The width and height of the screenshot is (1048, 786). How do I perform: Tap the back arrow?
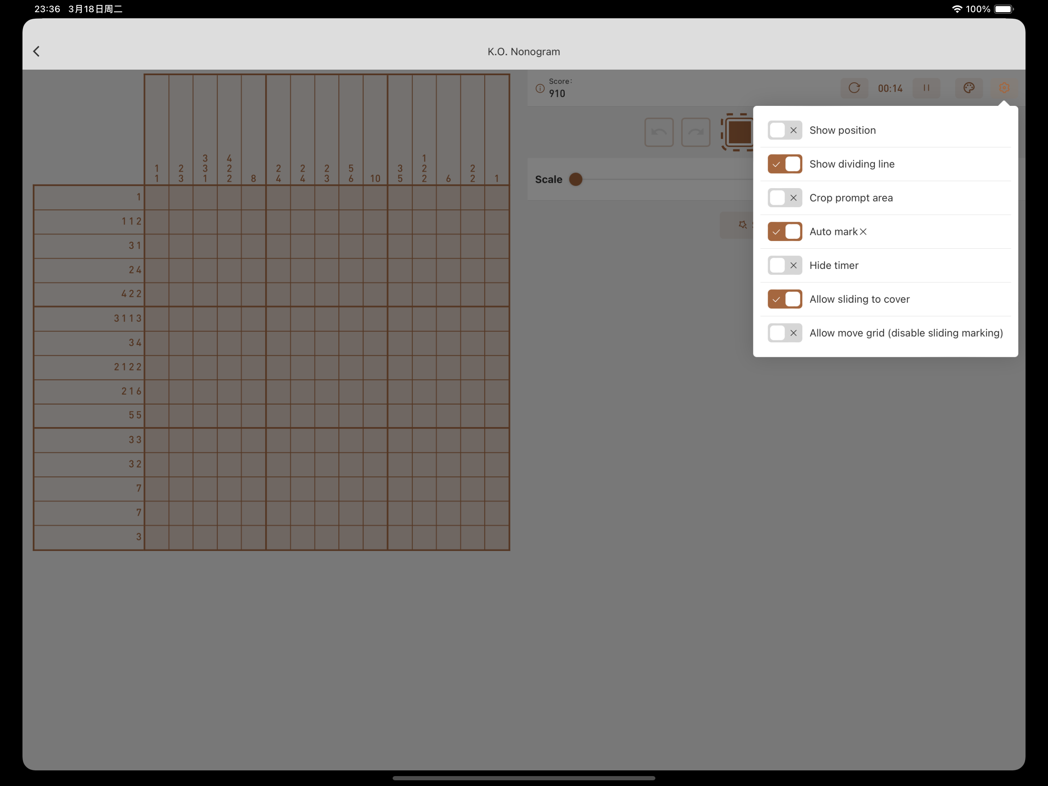click(x=37, y=51)
